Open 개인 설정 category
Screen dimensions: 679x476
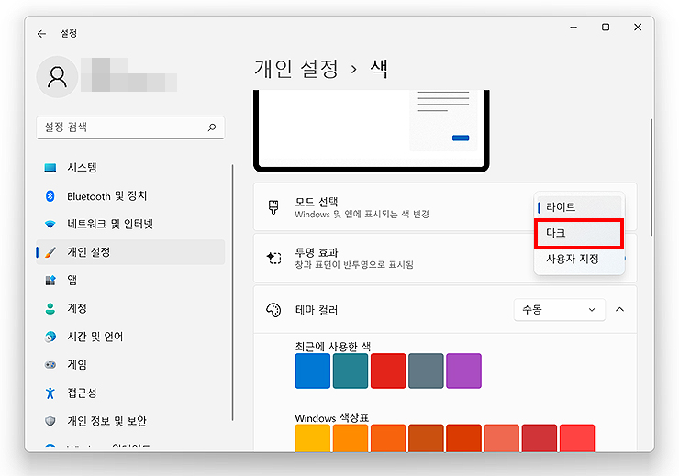click(x=130, y=252)
